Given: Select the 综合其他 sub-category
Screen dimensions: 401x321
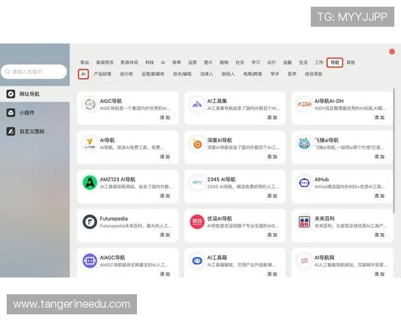Looking at the screenshot, I should point(313,74).
